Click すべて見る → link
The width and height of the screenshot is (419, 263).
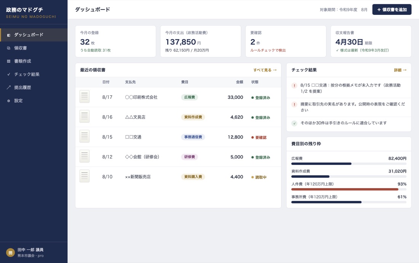[x=265, y=70]
